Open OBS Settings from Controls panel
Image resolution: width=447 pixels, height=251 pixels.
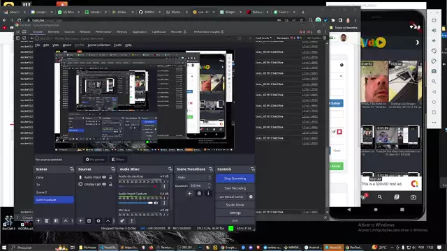(x=235, y=213)
